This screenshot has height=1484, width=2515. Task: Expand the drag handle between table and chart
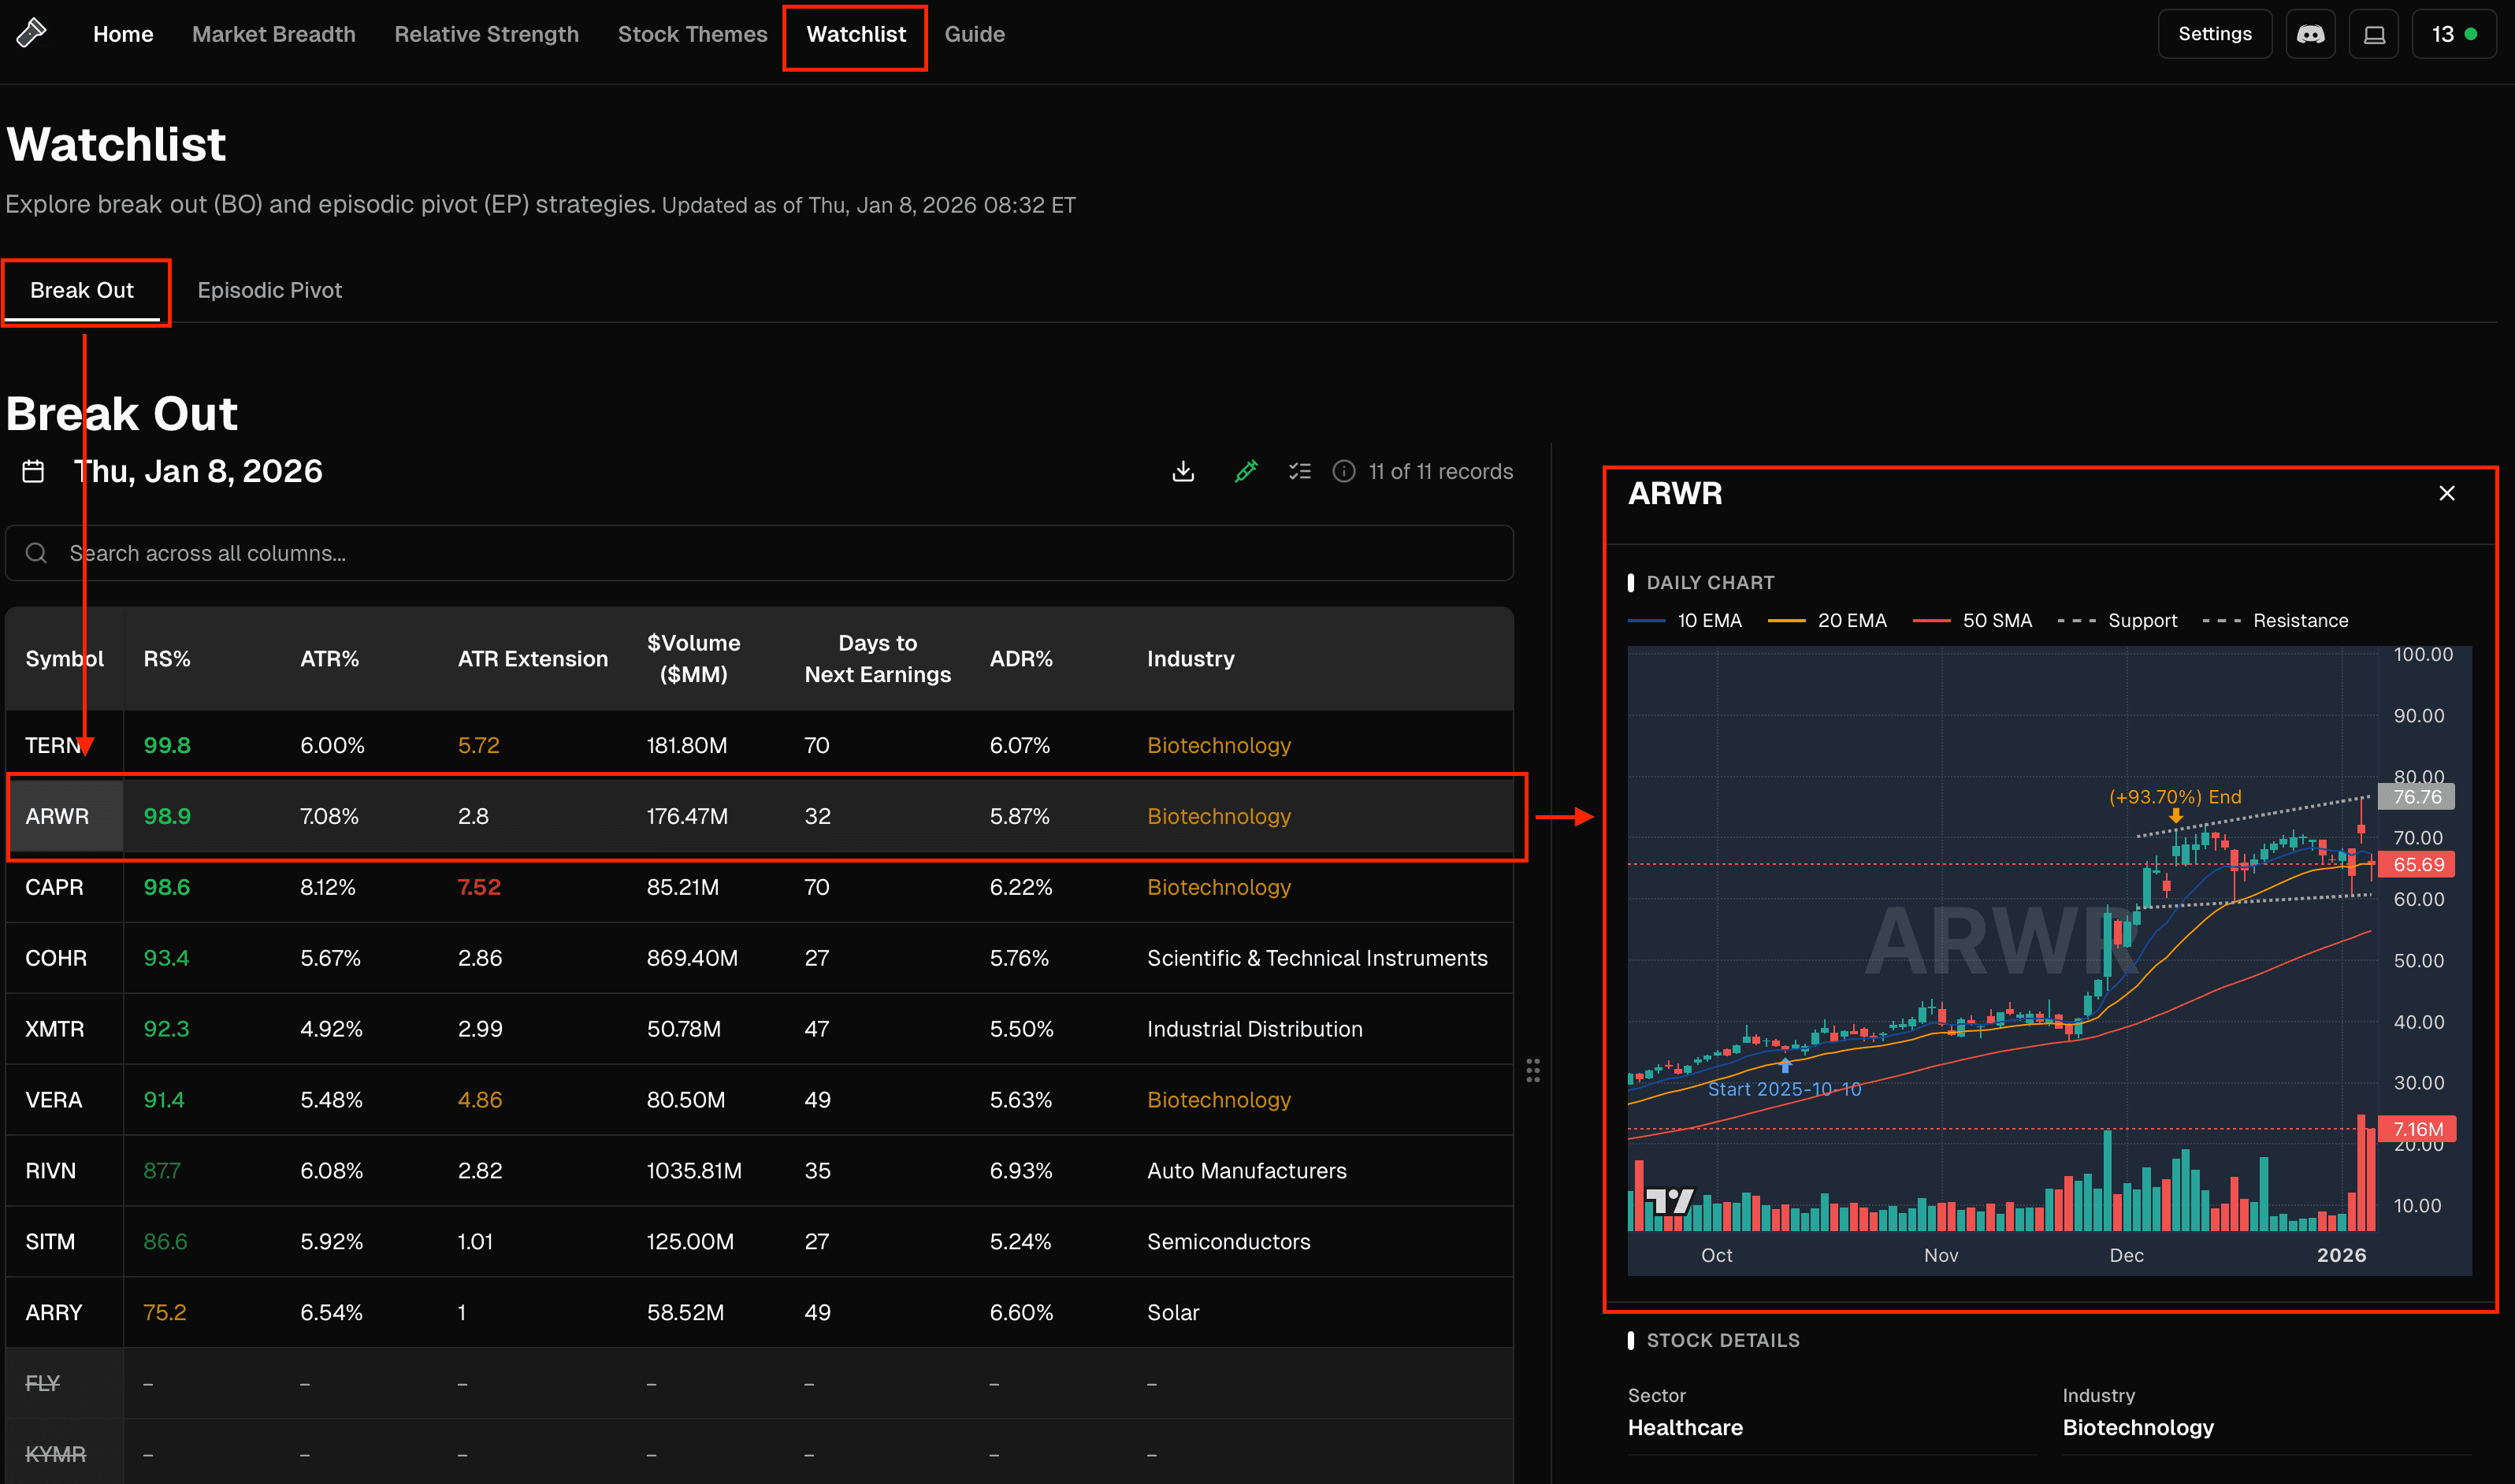pos(1534,1070)
